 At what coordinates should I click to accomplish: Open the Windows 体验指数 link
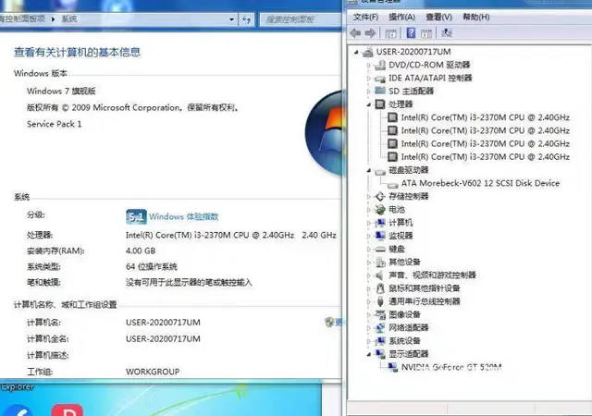click(183, 216)
